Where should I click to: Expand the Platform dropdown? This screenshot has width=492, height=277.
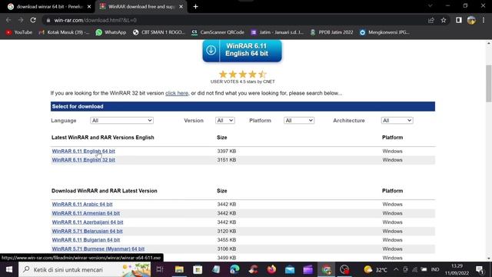(x=299, y=120)
